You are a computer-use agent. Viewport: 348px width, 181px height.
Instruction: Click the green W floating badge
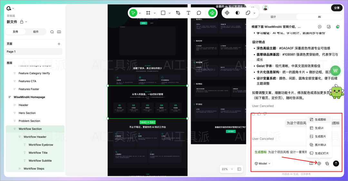(335, 71)
